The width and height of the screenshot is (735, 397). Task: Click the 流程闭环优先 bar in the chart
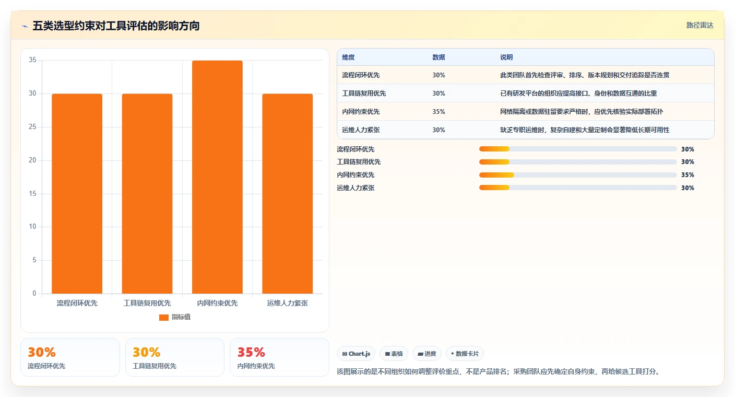click(x=77, y=194)
